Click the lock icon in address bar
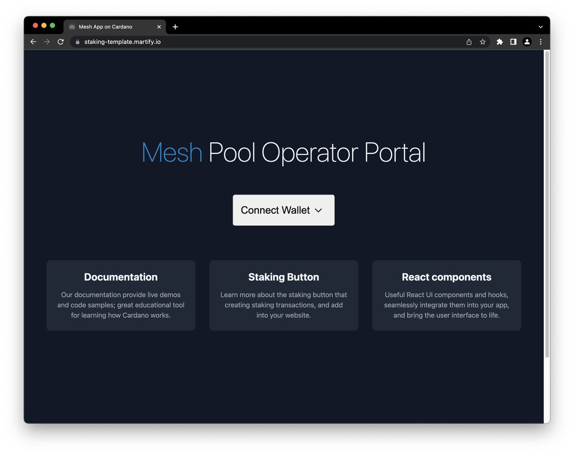 pyautogui.click(x=77, y=42)
